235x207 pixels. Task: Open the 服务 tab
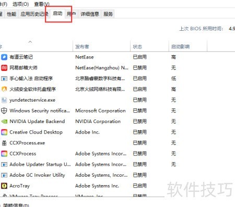108,14
